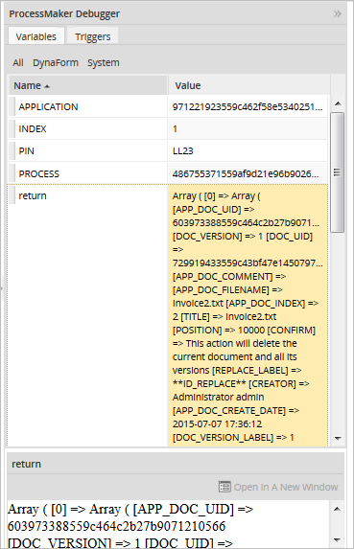354x549 pixels.
Task: Select the APPLICATION variable row
Action: (168, 106)
